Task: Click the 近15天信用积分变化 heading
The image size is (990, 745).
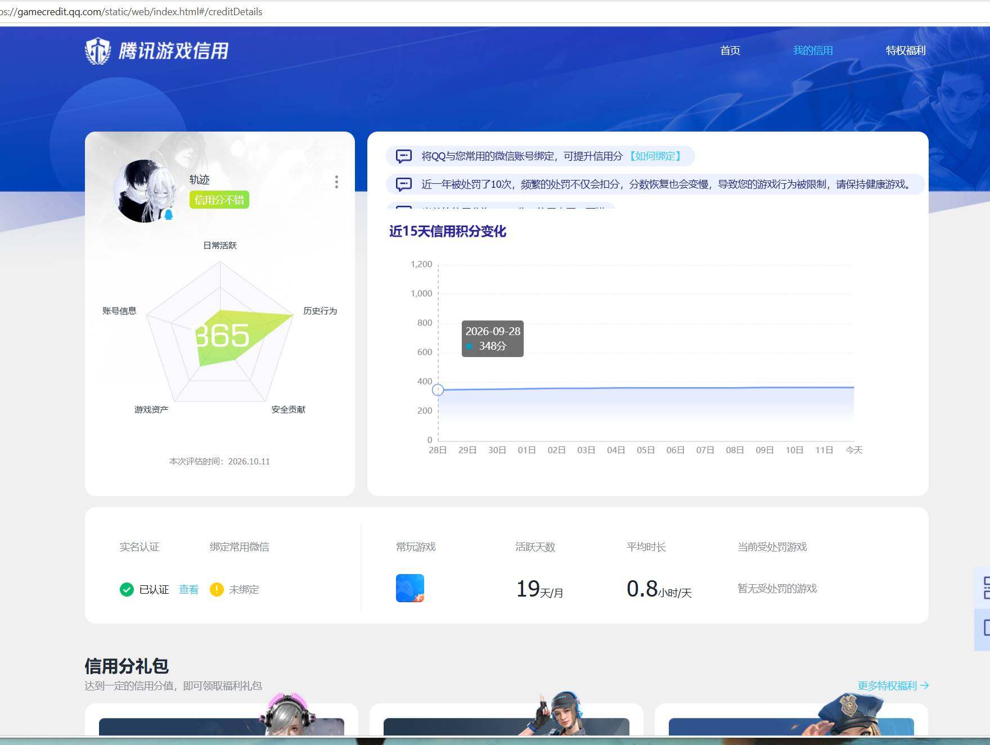Action: pos(448,231)
